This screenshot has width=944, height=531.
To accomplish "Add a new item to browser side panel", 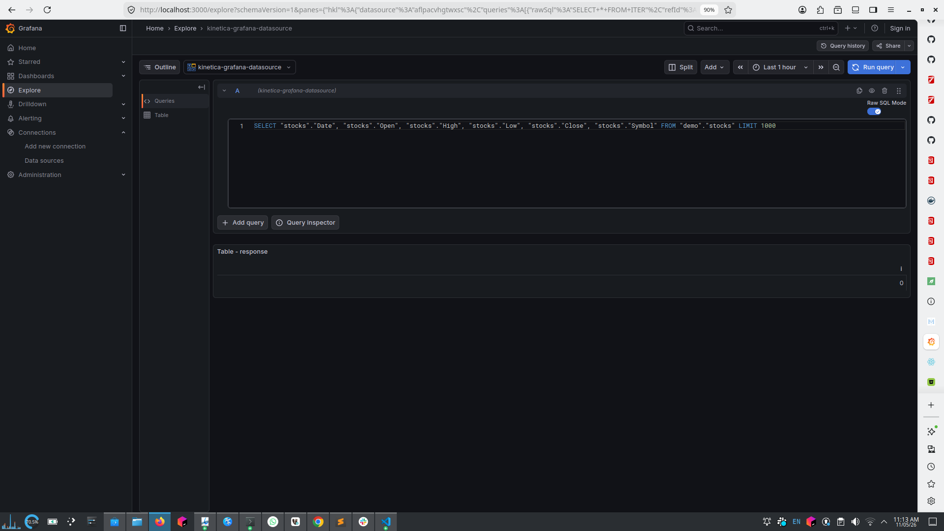I will point(931,405).
